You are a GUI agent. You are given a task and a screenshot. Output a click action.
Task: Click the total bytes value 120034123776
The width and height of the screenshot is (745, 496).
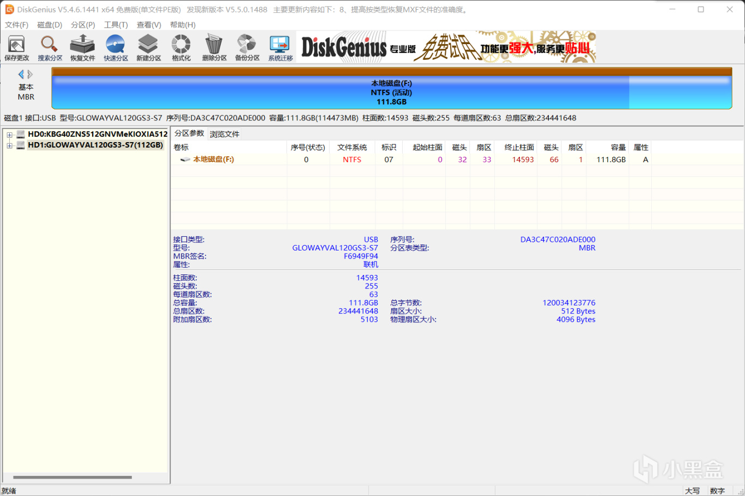point(569,303)
